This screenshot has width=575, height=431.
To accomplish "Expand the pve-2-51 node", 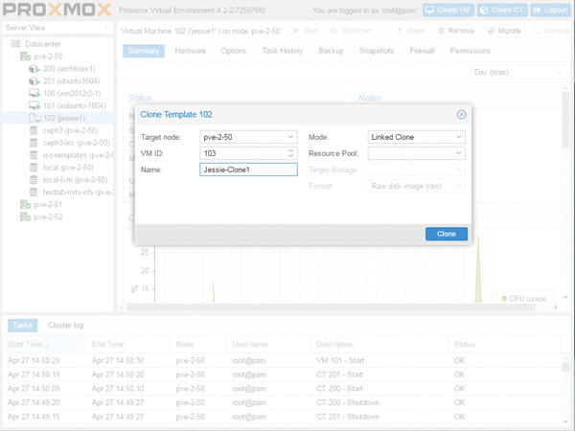I will 16,205.
